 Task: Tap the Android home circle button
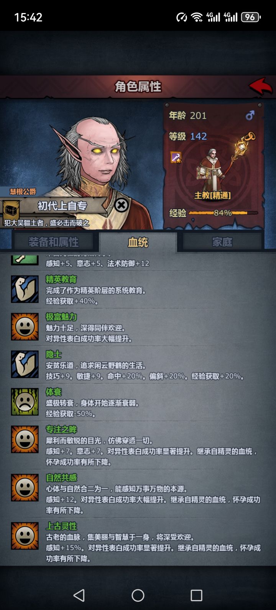138,595
